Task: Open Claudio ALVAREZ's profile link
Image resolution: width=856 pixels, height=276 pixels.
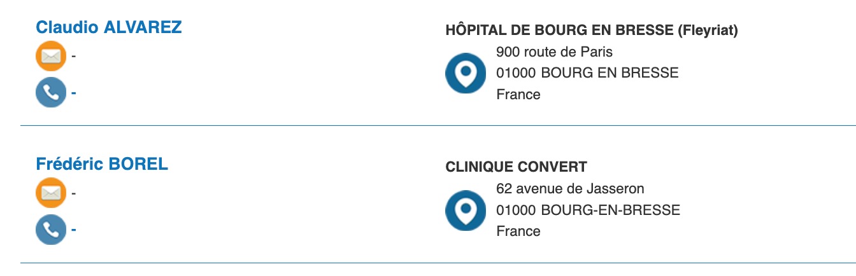Action: (x=109, y=27)
